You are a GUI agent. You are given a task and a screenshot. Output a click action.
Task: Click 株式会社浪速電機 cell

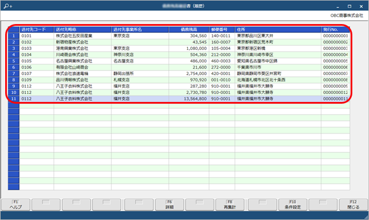[82, 74]
